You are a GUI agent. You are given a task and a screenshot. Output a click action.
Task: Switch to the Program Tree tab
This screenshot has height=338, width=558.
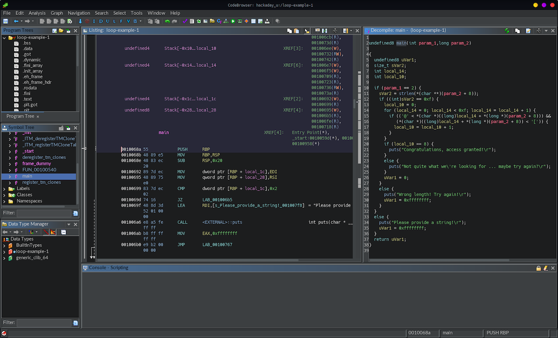pos(20,116)
